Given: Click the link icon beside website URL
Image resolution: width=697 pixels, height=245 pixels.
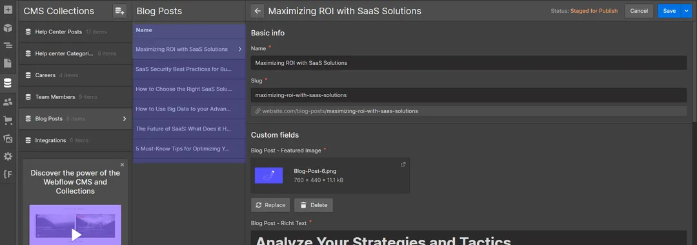Looking at the screenshot, I should click(258, 111).
